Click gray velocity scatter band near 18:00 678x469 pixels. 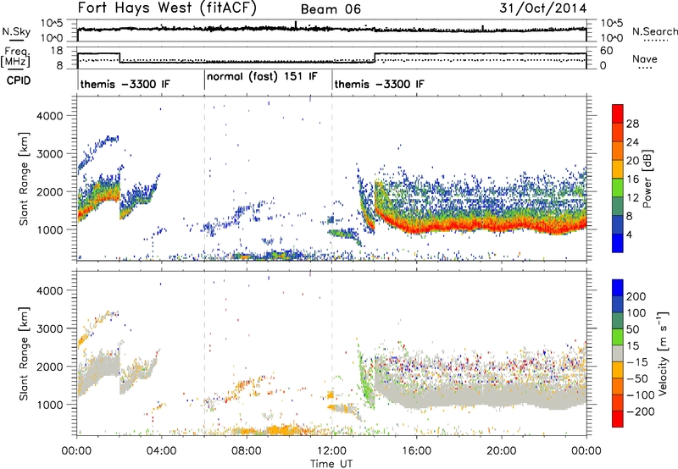(x=458, y=397)
